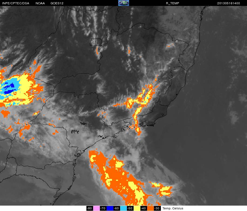Click the GOES12 satellite label
The image size is (247, 211).
[57, 3]
